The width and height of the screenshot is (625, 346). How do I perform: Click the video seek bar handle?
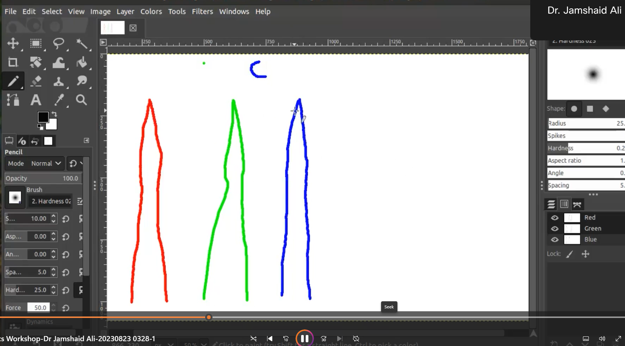click(209, 317)
